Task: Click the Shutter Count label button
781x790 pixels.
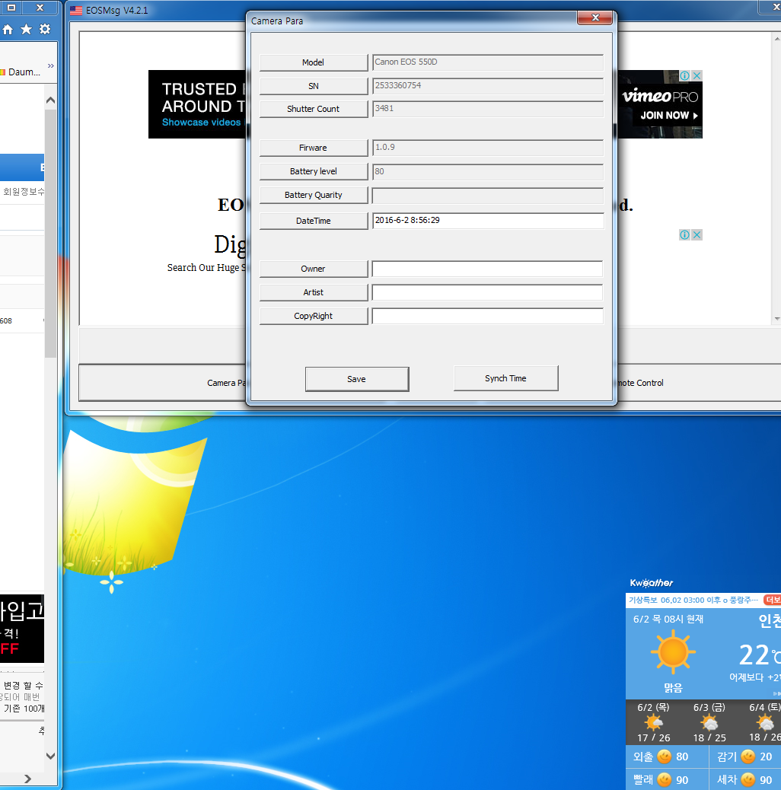Action: pos(313,109)
